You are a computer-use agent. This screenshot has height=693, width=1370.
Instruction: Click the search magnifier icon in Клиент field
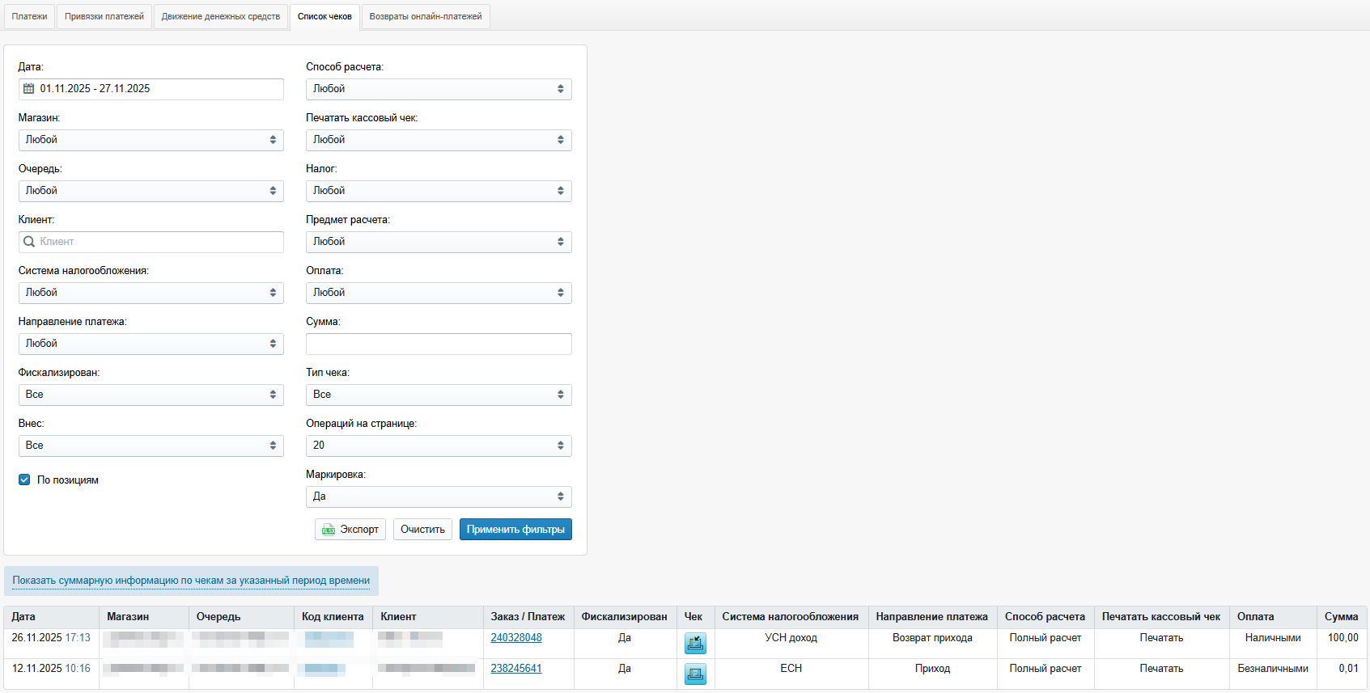click(29, 242)
